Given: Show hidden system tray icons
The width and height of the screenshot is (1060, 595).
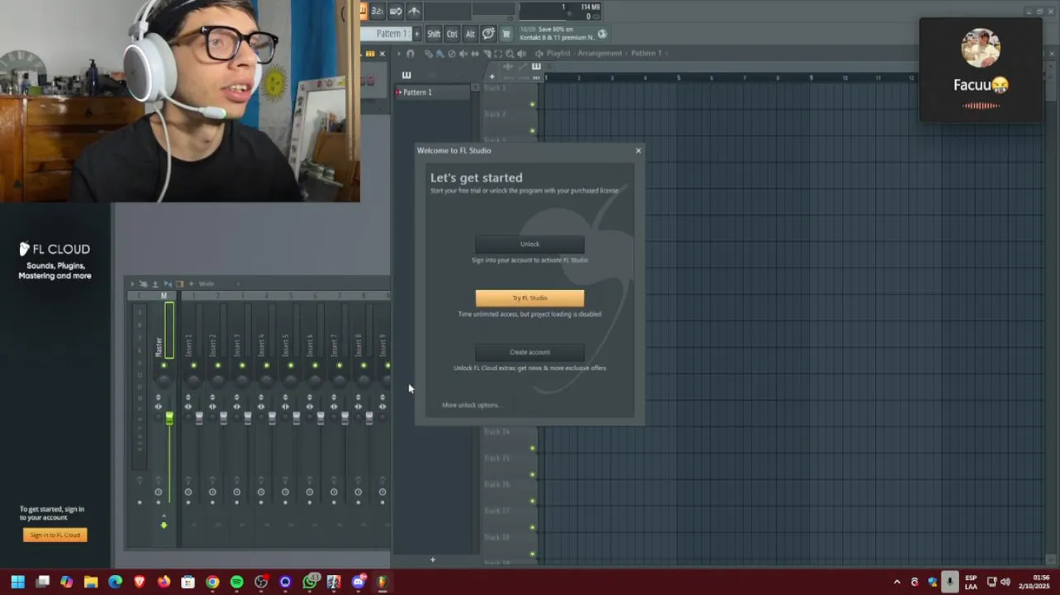Looking at the screenshot, I should [x=897, y=582].
